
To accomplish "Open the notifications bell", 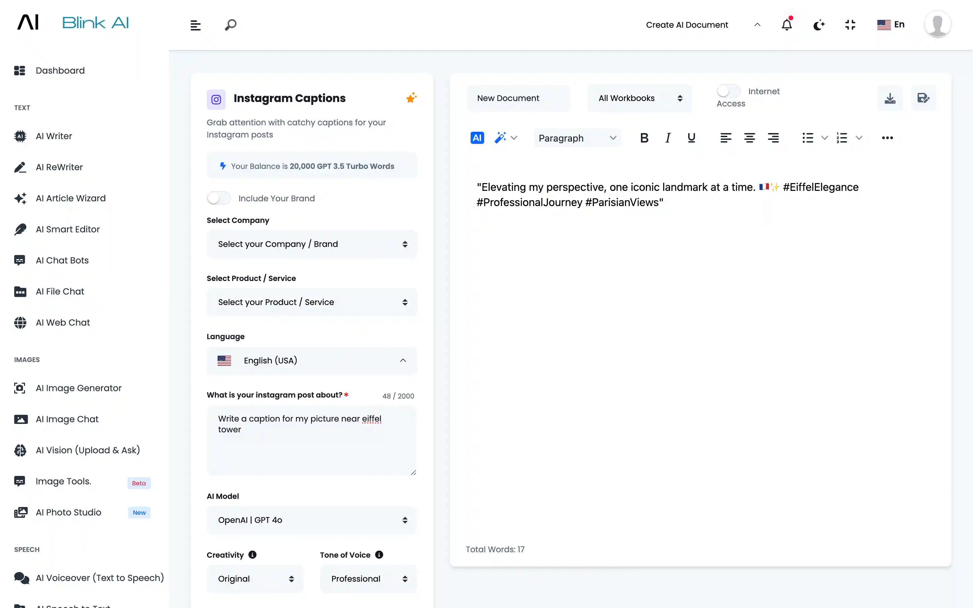I will tap(787, 25).
